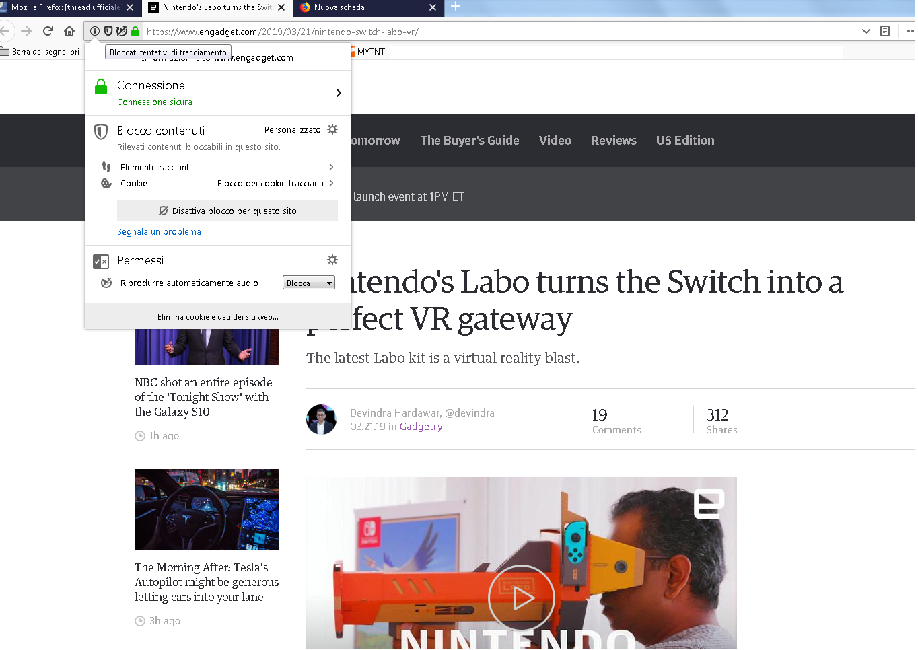Viewport: 918px width, 650px height.
Task: Click the Tesla dashboard thumbnail
Action: (207, 509)
